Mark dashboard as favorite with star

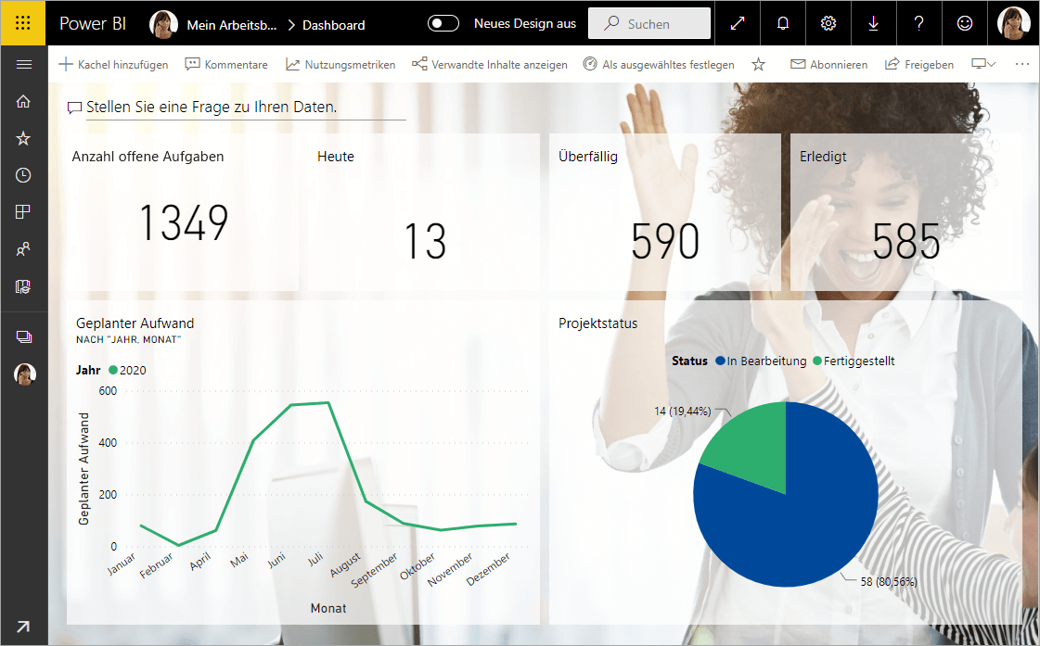pyautogui.click(x=759, y=64)
